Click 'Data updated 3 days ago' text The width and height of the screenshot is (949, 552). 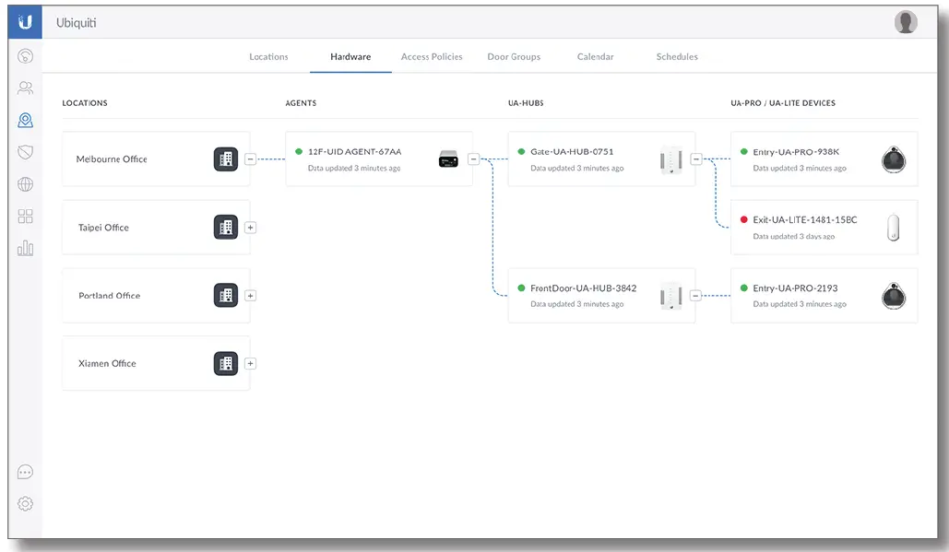tap(793, 237)
